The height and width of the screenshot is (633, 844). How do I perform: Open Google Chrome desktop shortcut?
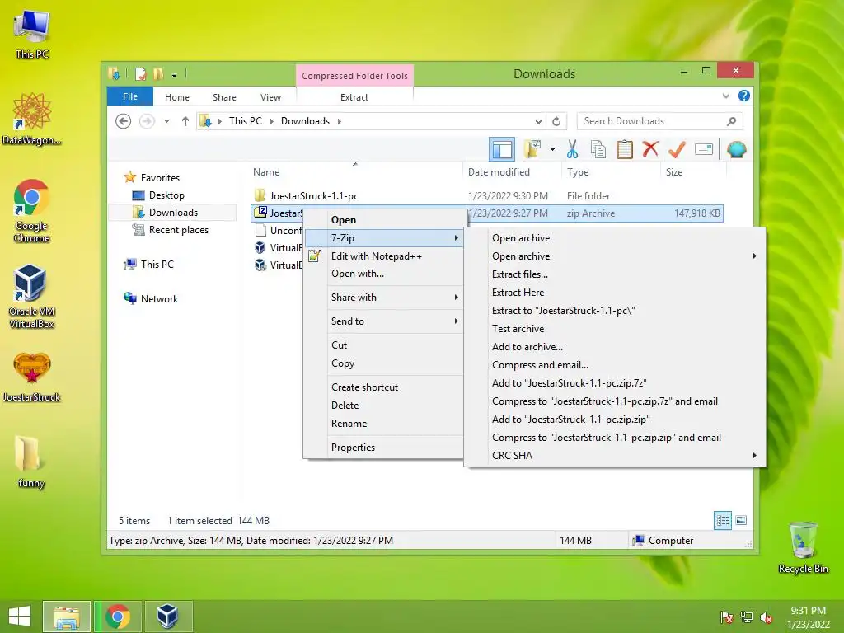(x=32, y=210)
